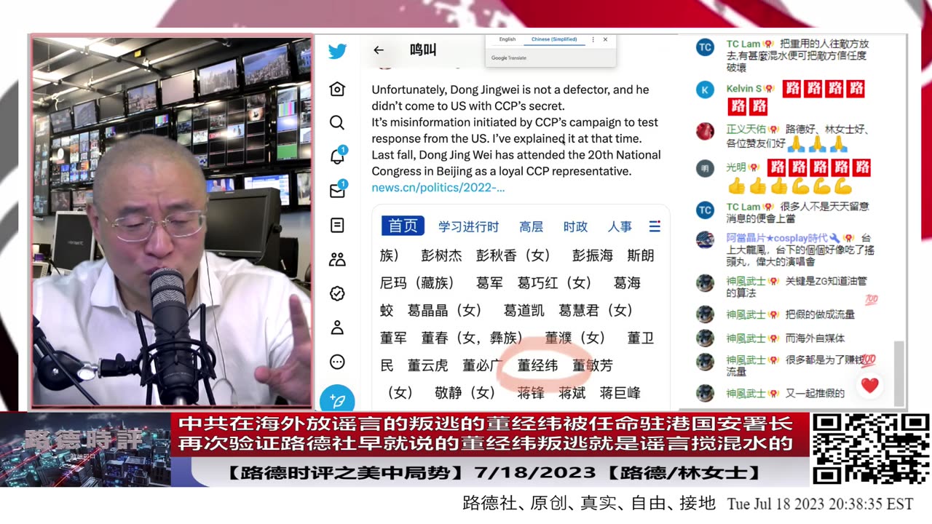Click the 鸣叫 page title
This screenshot has height=524, width=932.
coord(423,50)
